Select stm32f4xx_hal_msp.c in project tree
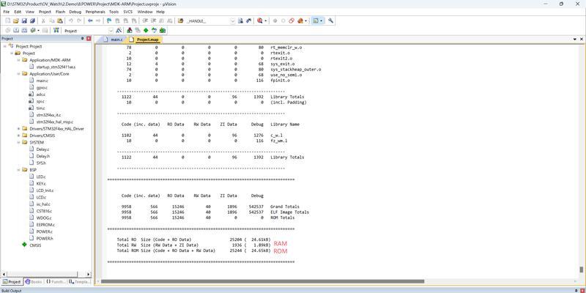This screenshot has width=586, height=293. pos(54,122)
